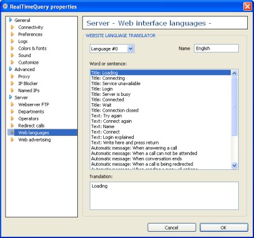Click the orange arrow icon beside Redirect calls

coord(12,125)
